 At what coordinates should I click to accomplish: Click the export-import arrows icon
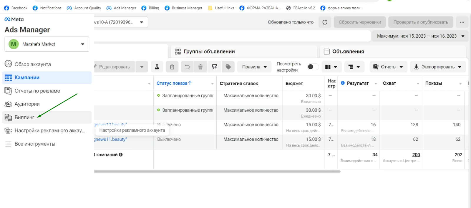tap(214, 67)
